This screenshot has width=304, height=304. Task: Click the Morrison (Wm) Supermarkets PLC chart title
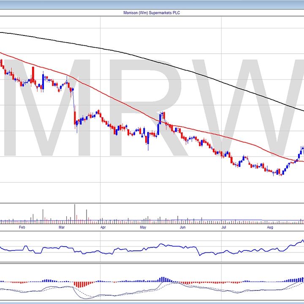(x=152, y=13)
